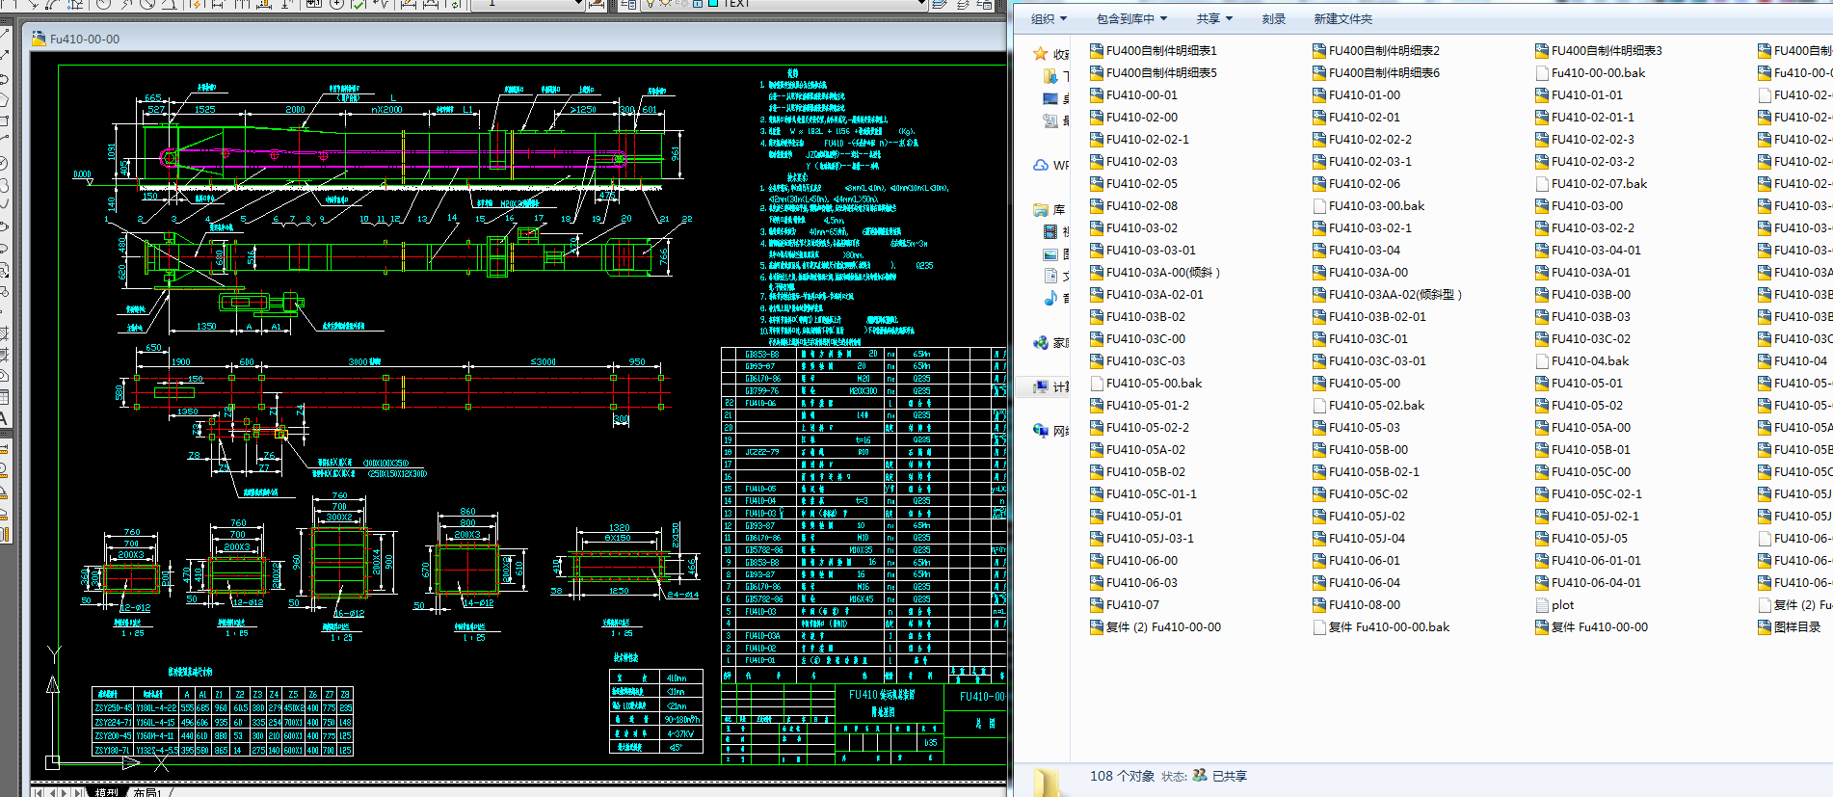The width and height of the screenshot is (1833, 797).
Task: Select the WPS cloud icon in sidebar
Action: 1041,165
